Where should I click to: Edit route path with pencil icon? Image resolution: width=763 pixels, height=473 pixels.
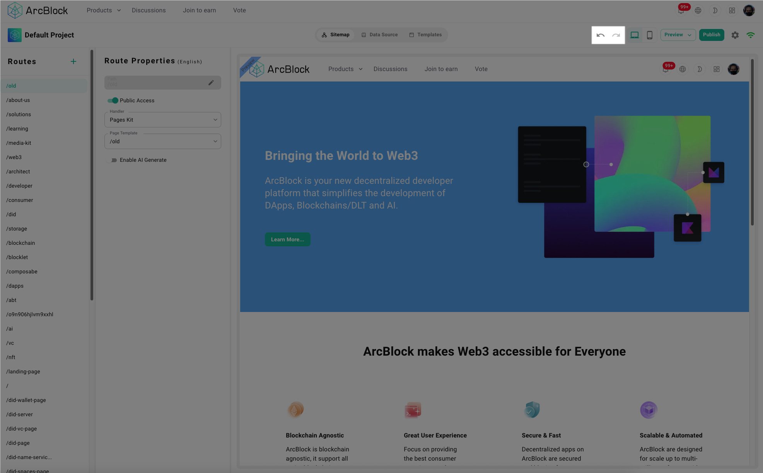pos(211,83)
